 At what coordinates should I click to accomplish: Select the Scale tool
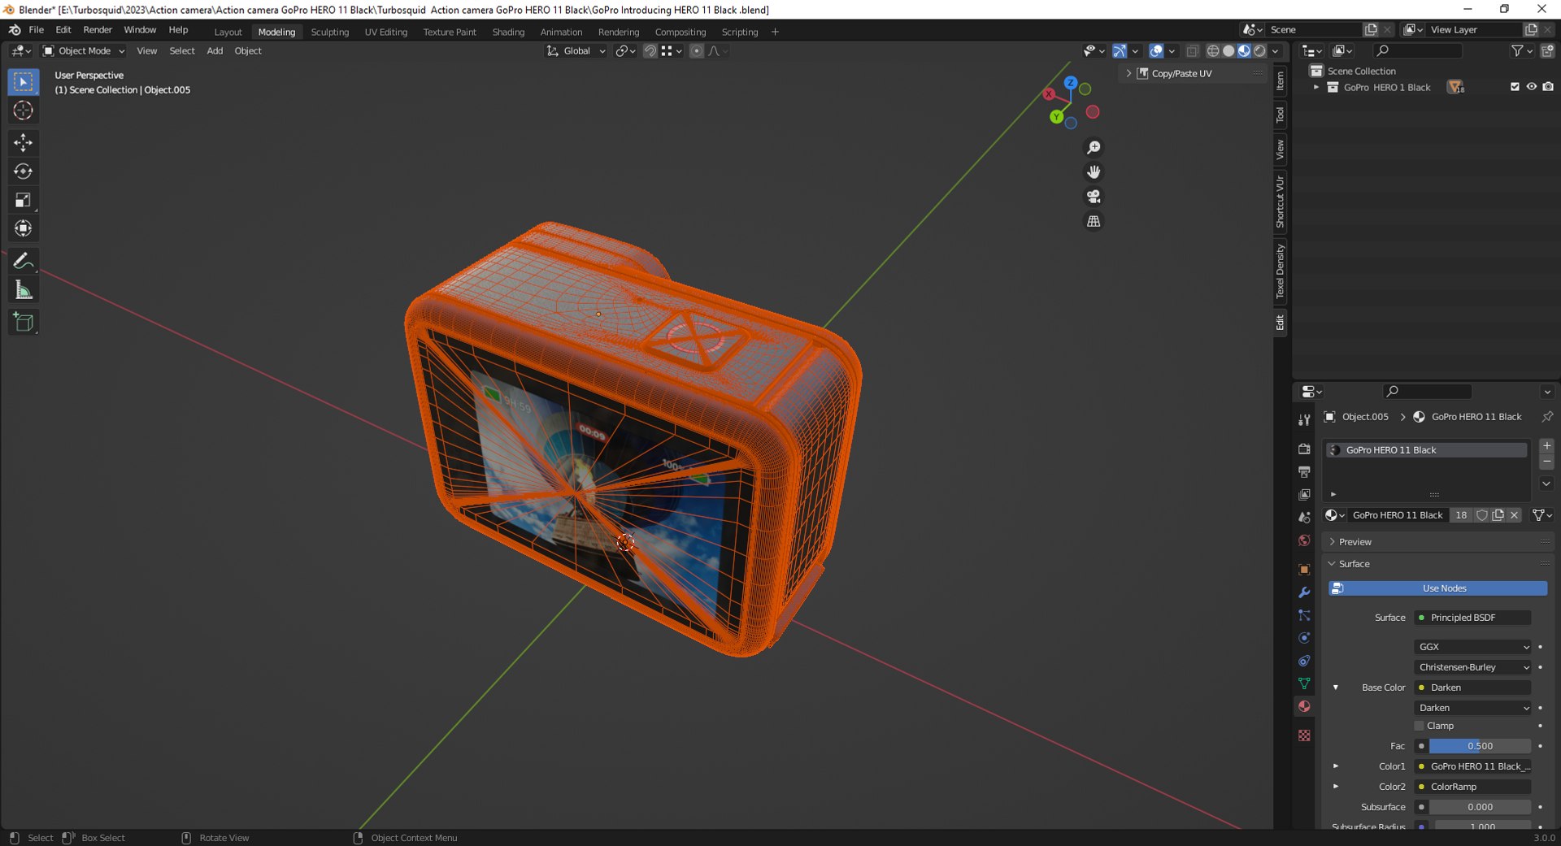(23, 200)
